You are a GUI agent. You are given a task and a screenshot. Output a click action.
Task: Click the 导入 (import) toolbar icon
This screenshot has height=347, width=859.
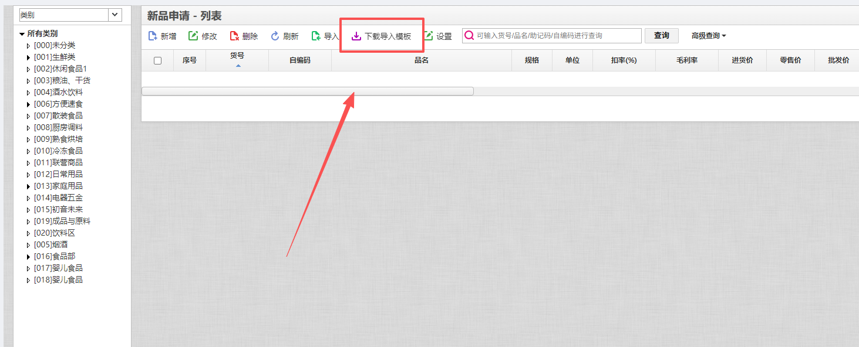tap(316, 36)
